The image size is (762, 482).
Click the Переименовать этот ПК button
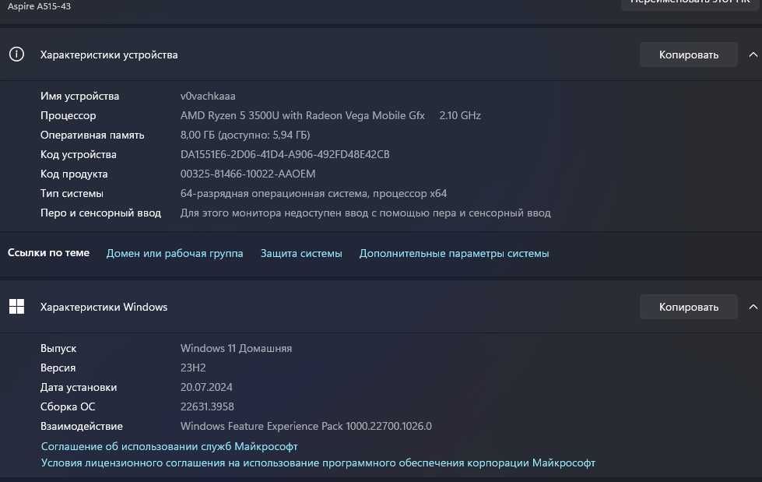pyautogui.click(x=690, y=2)
